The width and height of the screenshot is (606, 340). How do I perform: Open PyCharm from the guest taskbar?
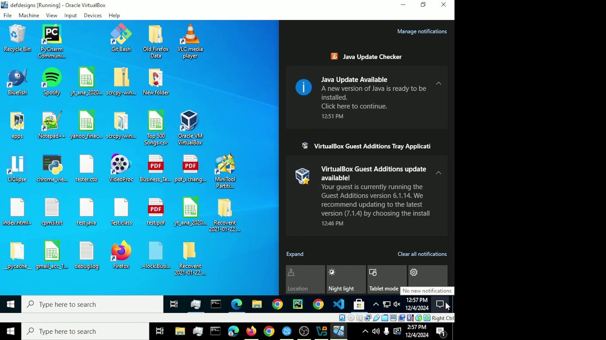coord(297,305)
